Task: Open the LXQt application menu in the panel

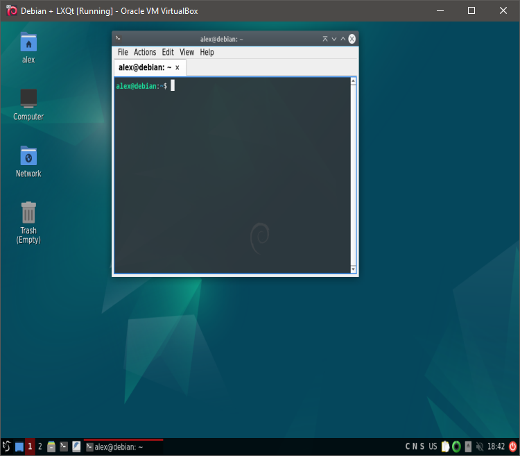Action: click(x=6, y=446)
